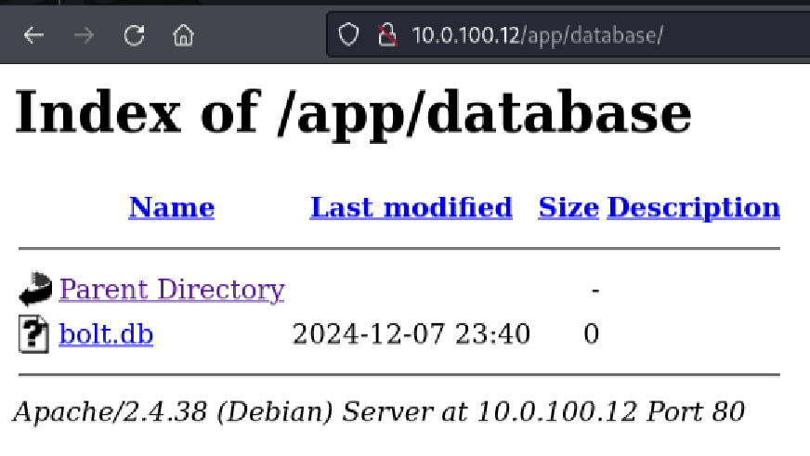Open the tracking protection shield panel
This screenshot has height=456, width=810.
tap(348, 36)
